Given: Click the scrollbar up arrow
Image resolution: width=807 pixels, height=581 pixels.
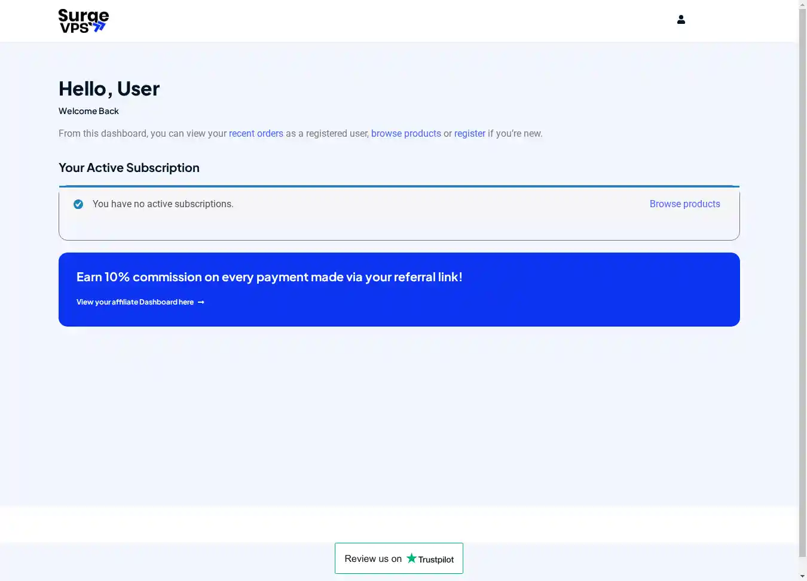Looking at the screenshot, I should pyautogui.click(x=802, y=5).
